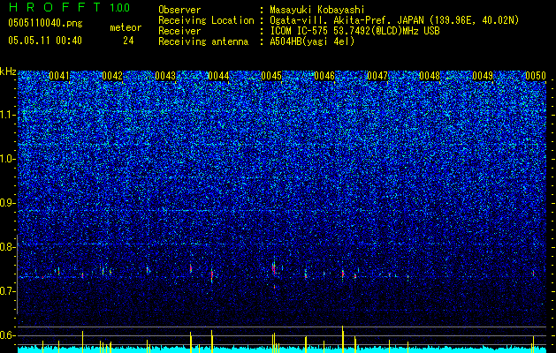Click the time marker 0050
This screenshot has width=556, height=353.
(536, 76)
